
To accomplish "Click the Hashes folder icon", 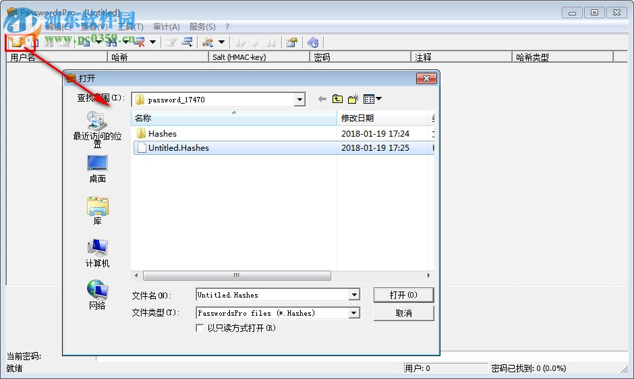I will pyautogui.click(x=141, y=133).
